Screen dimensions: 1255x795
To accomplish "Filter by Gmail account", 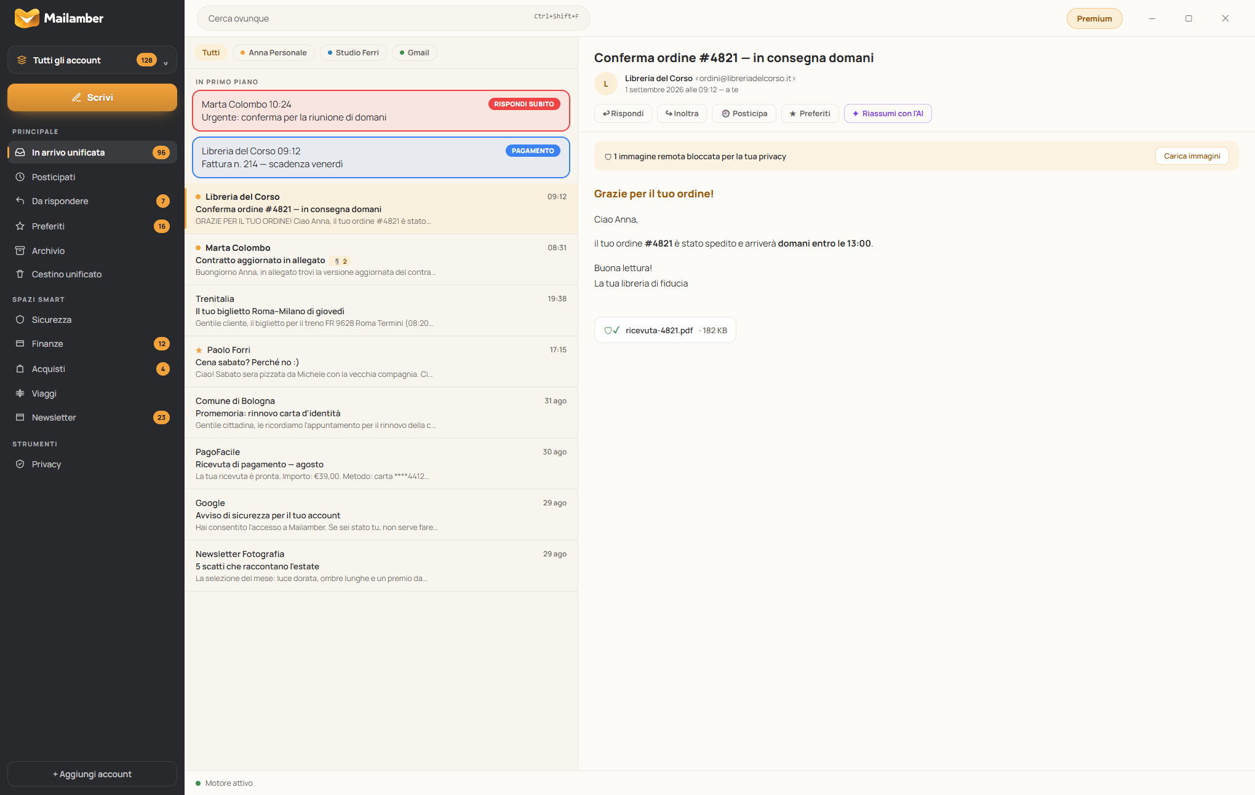I will (x=415, y=53).
